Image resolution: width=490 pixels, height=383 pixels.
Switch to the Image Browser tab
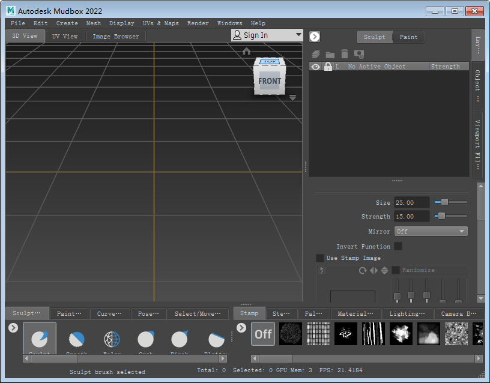(115, 36)
